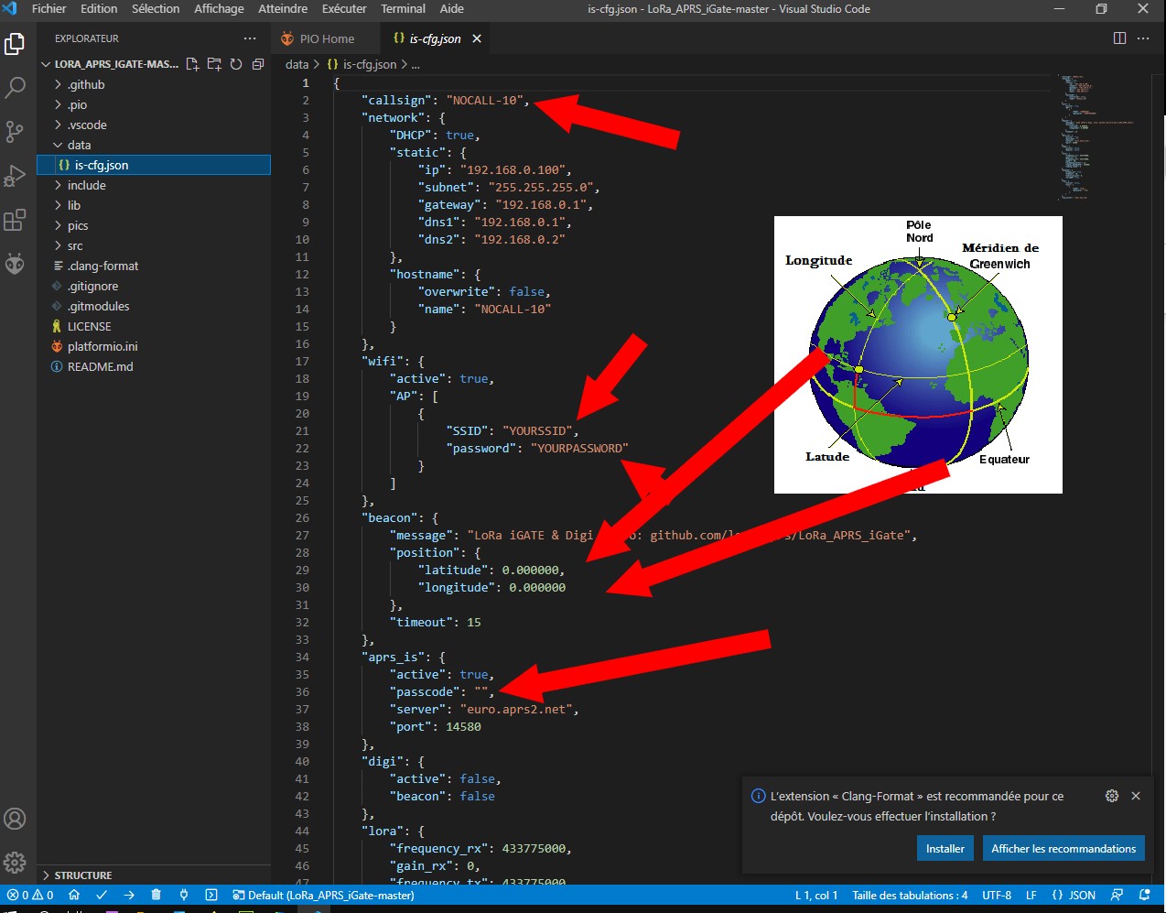Open the Extensions view

[15, 220]
